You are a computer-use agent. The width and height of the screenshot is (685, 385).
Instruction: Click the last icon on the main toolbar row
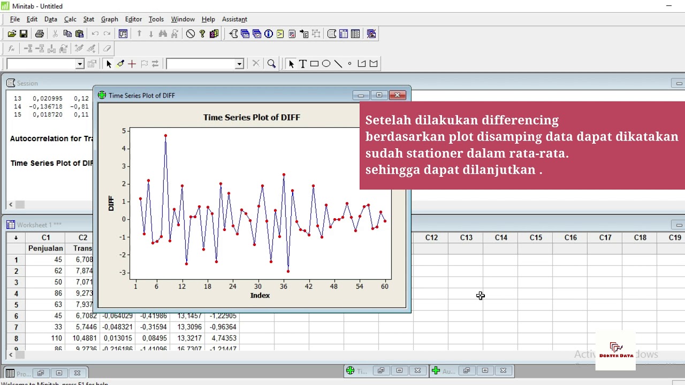[371, 34]
